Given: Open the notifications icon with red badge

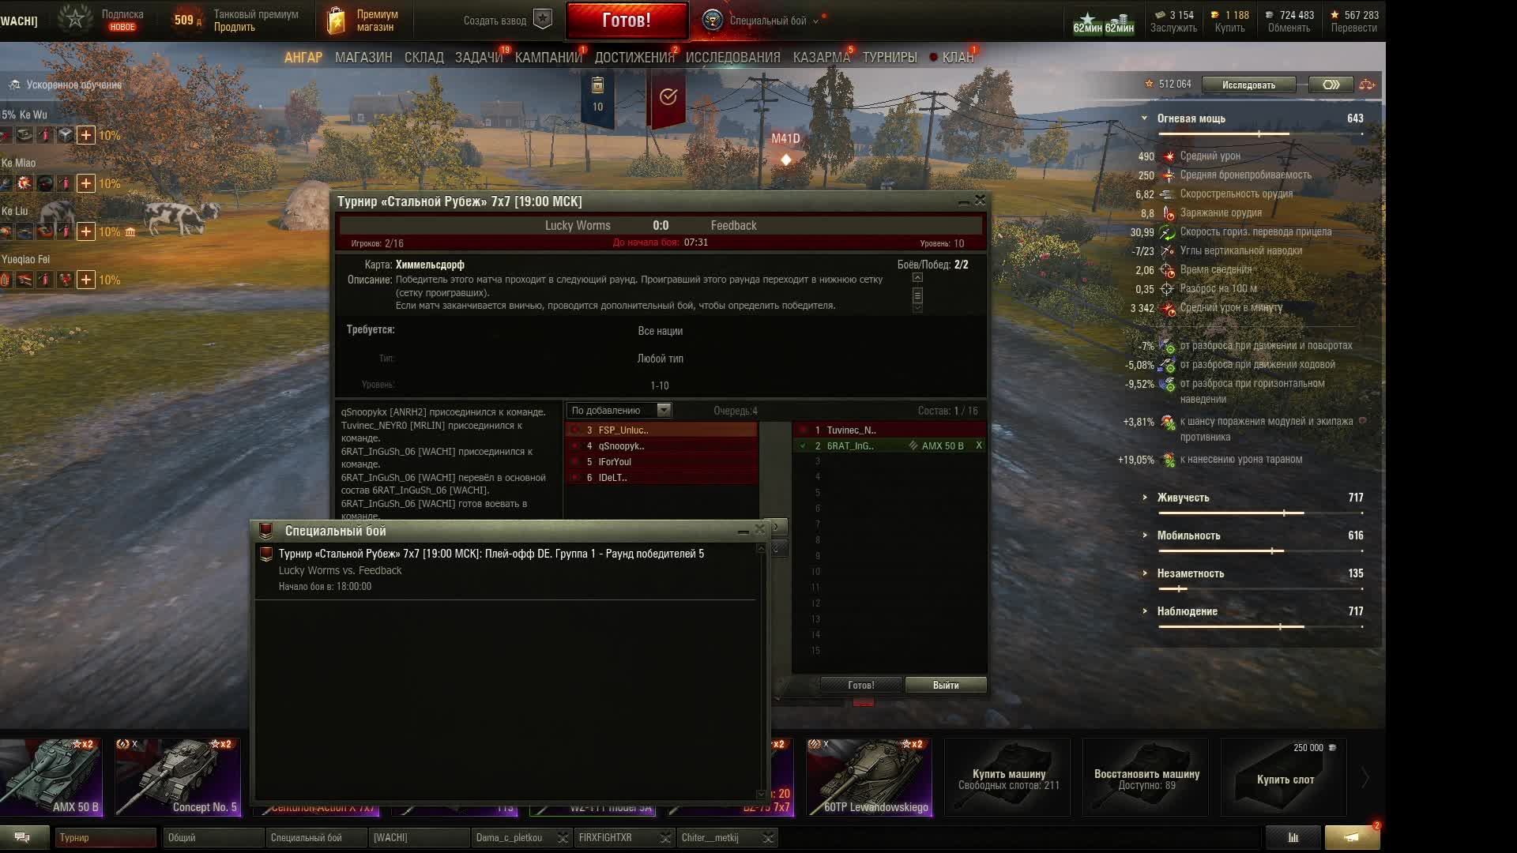Looking at the screenshot, I should 1352,837.
